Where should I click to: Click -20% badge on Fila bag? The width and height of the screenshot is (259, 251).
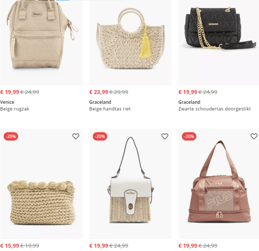tap(189, 136)
